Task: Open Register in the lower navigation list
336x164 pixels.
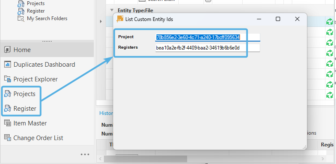Action: [x=25, y=108]
